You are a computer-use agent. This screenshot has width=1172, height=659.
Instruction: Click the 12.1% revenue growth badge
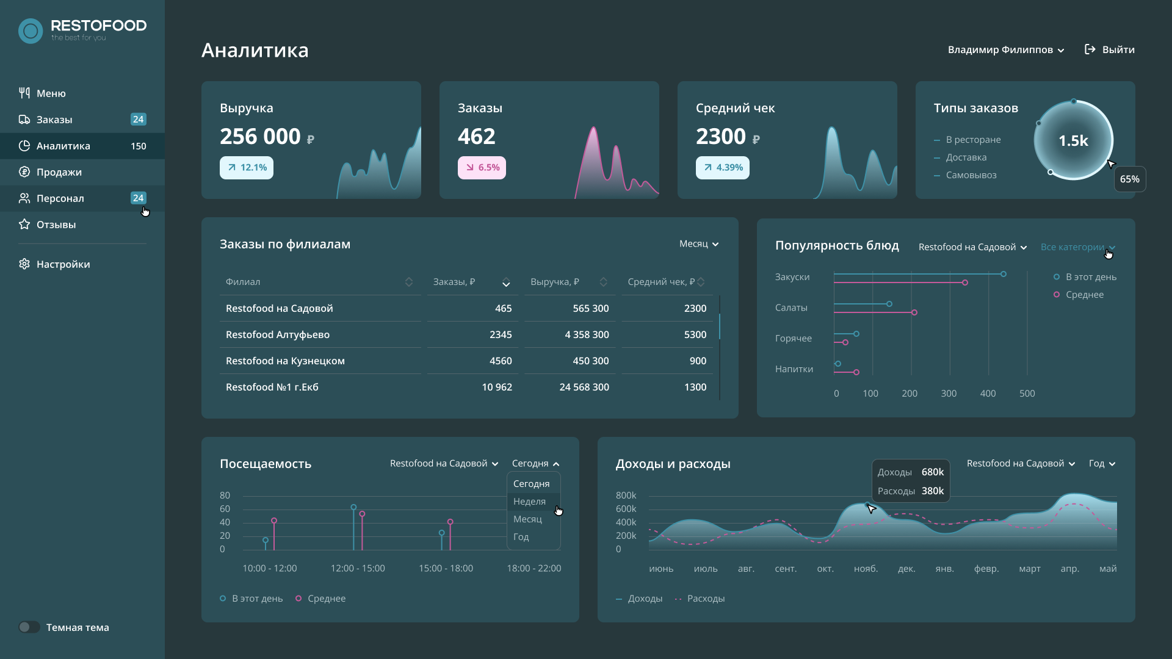pyautogui.click(x=247, y=168)
